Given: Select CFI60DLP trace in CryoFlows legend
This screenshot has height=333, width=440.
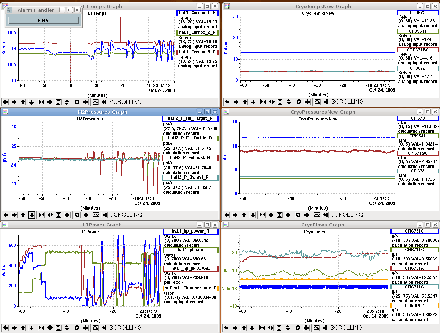Looking at the screenshot, I should coord(415,305).
